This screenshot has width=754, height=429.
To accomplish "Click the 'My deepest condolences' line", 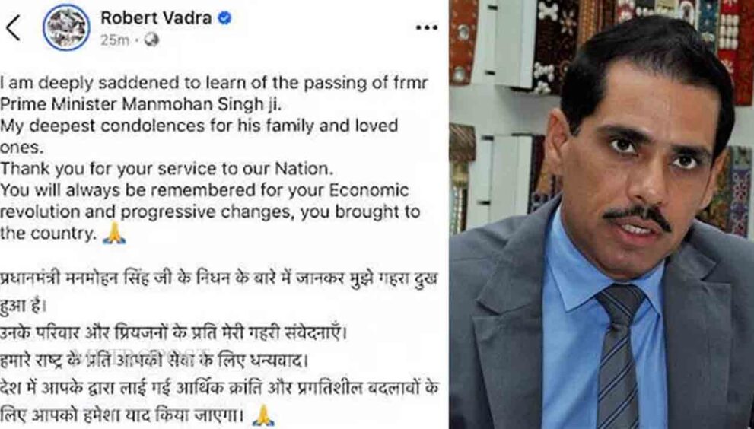I will pos(199,126).
